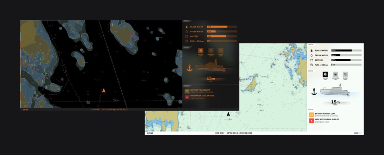The height and width of the screenshot is (155, 384).
Task: Select the Alerts tab header in light panel
Action: pyautogui.click(x=311, y=109)
